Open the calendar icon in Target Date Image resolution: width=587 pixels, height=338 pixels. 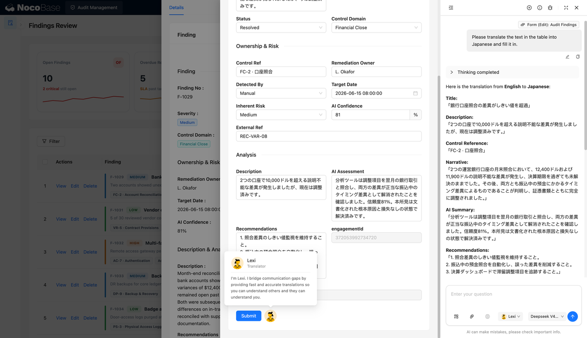click(415, 93)
